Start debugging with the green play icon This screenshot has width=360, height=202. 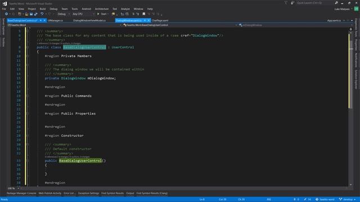[98, 14]
